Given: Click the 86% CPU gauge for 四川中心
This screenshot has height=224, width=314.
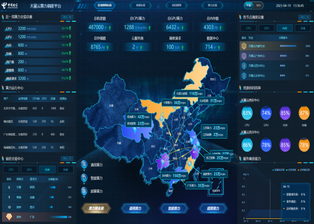Looking at the screenshot, I should coord(247,145).
